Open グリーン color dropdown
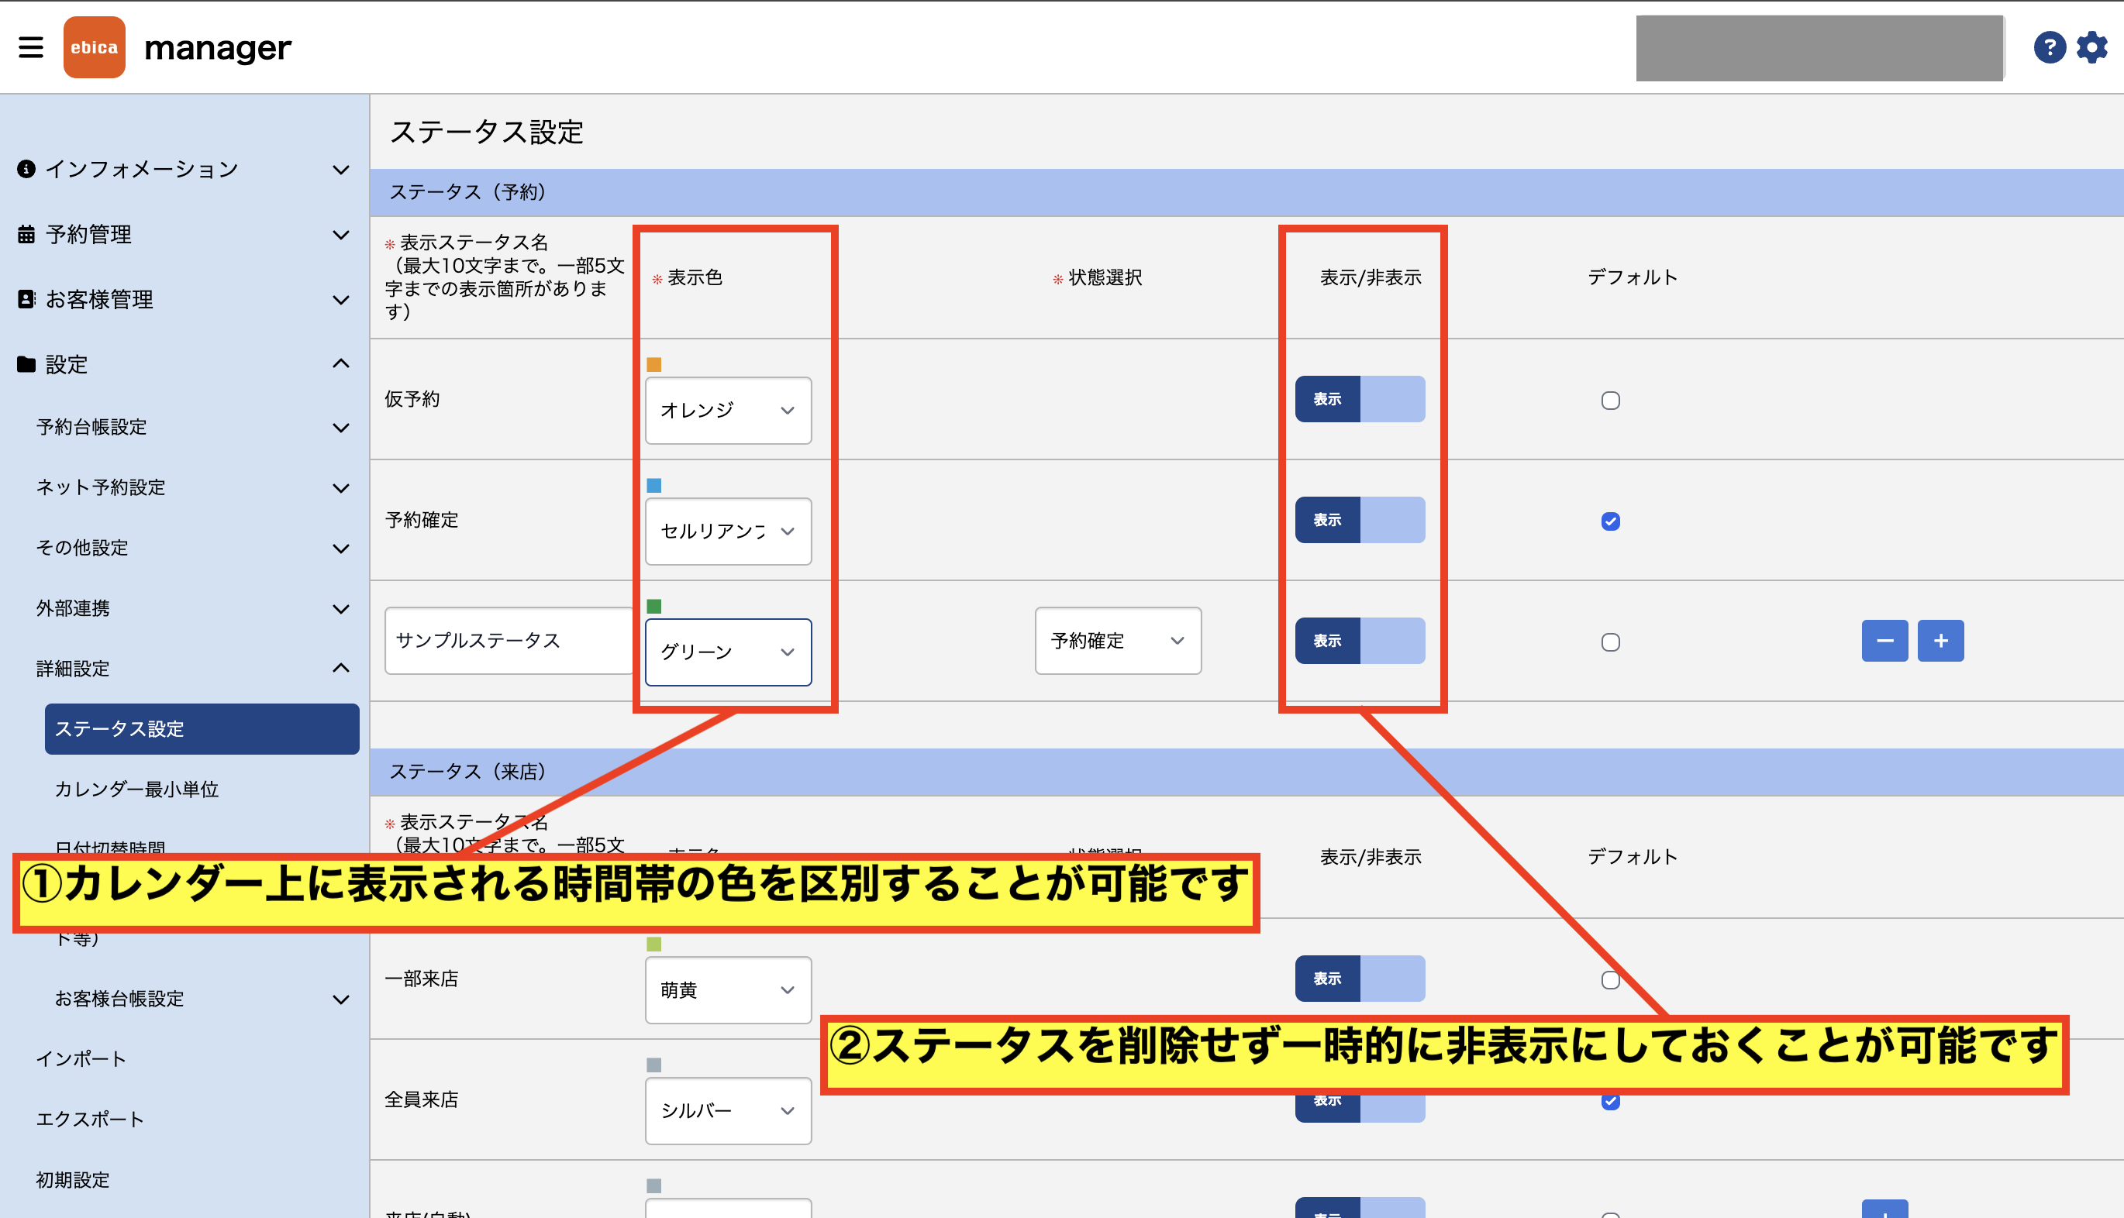This screenshot has height=1218, width=2124. pyautogui.click(x=728, y=652)
